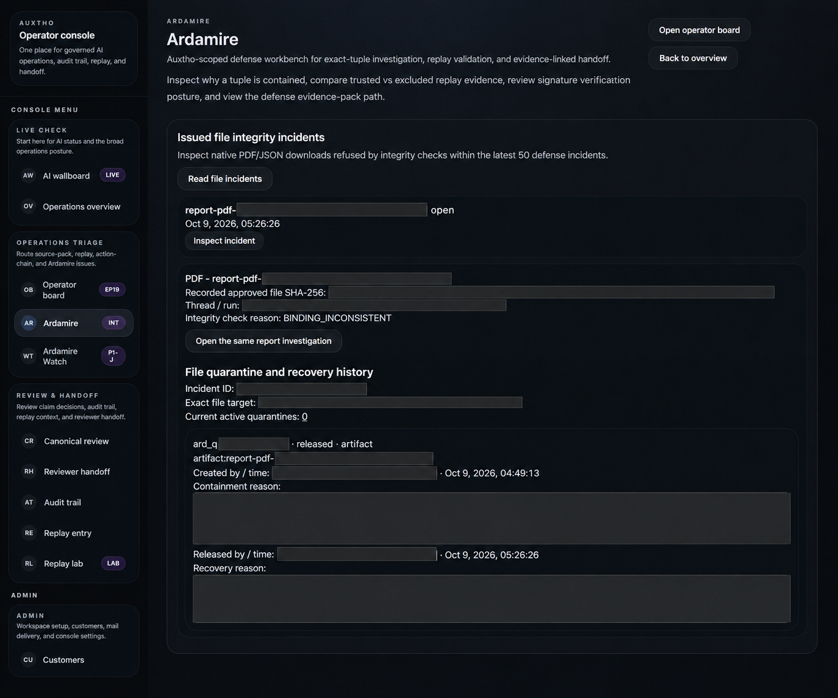Select Replay entry in sidebar

(74, 533)
